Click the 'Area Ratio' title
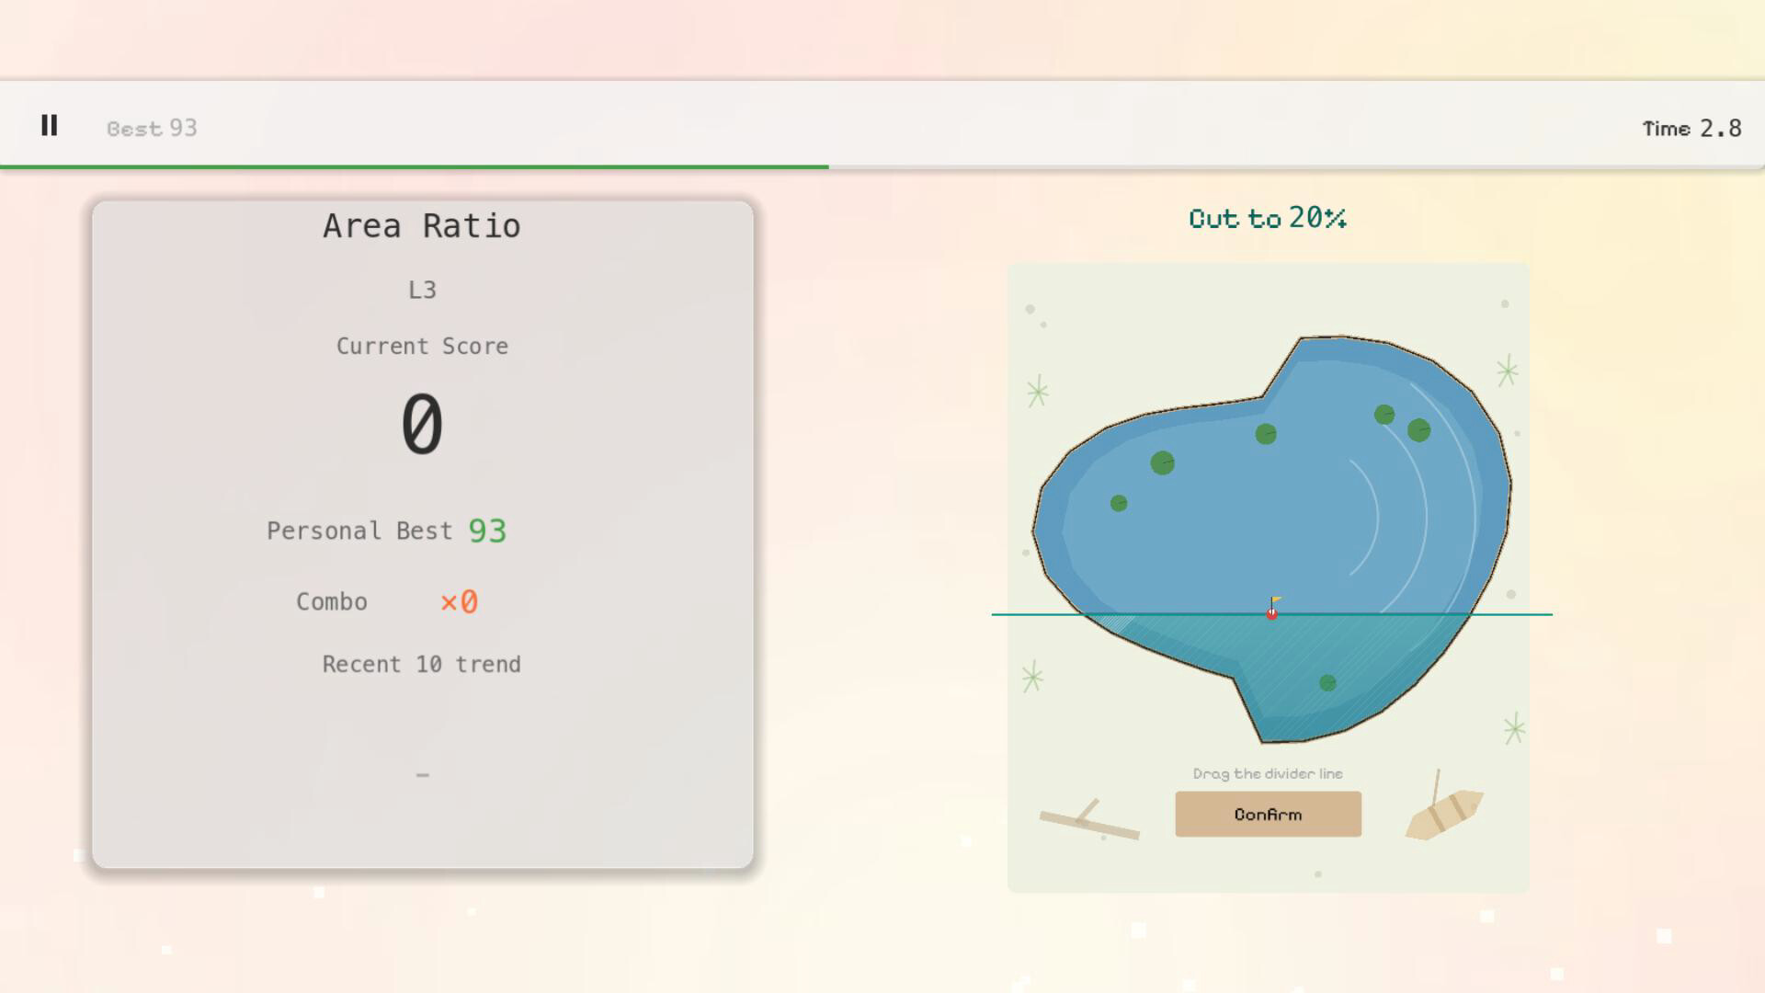1765x993 pixels. point(422,225)
